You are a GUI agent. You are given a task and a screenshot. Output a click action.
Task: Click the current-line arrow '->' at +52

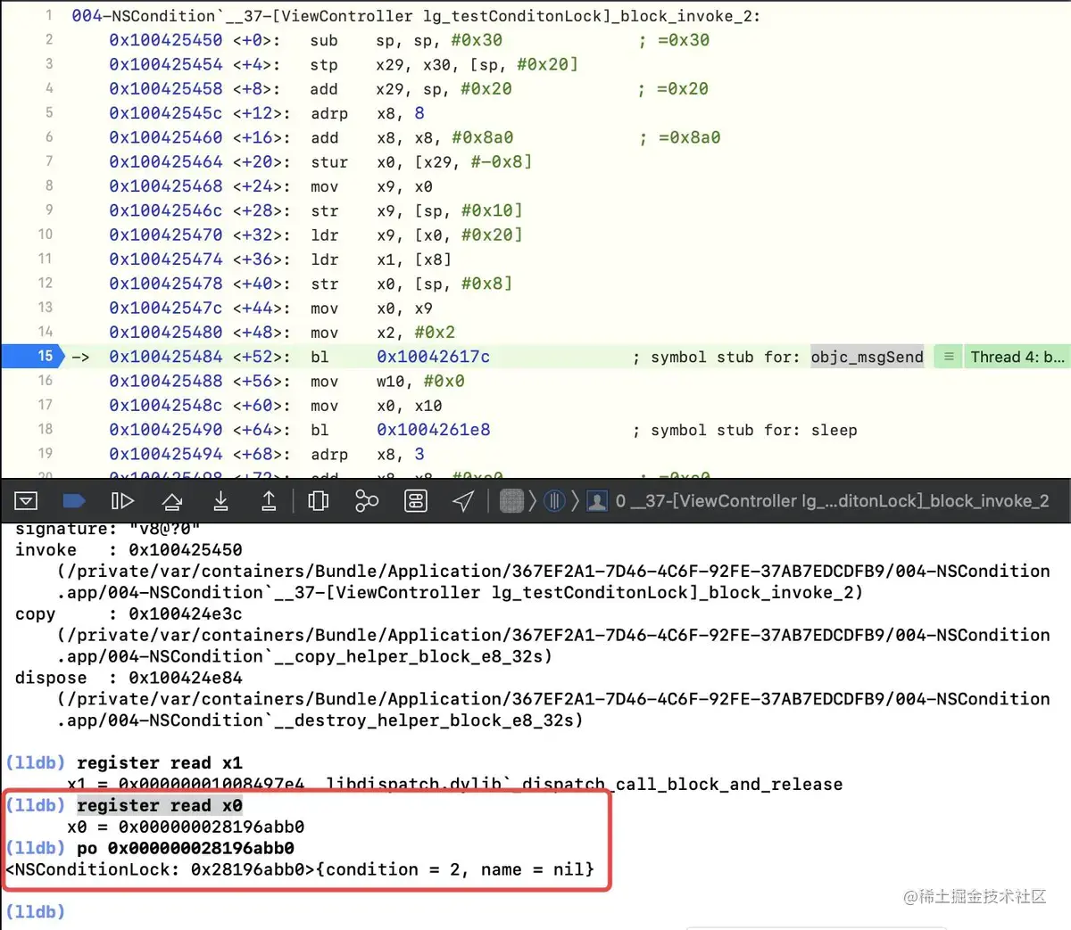point(80,357)
